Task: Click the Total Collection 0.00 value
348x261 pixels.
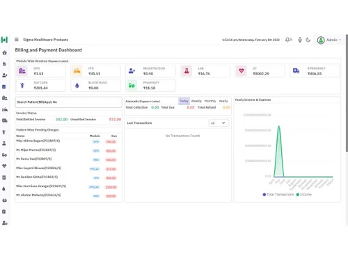Action: click(x=155, y=107)
